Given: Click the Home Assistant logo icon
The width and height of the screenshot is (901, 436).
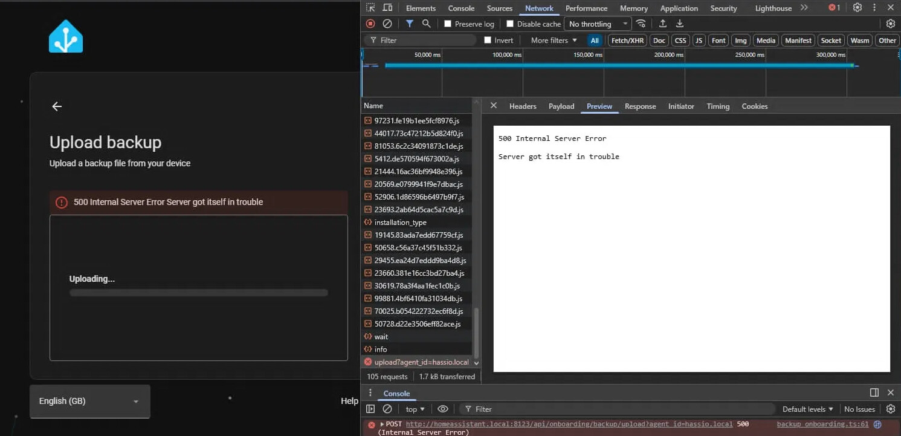Looking at the screenshot, I should click(x=66, y=36).
